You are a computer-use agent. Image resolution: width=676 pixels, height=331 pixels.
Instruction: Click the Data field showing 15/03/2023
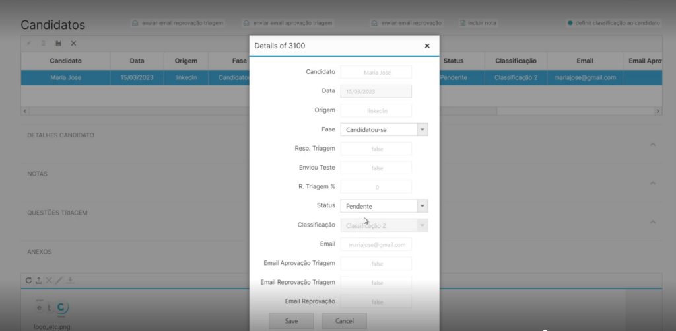(x=376, y=91)
